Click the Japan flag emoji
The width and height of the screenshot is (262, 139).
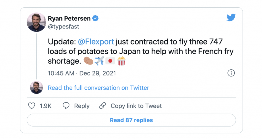tap(110, 61)
